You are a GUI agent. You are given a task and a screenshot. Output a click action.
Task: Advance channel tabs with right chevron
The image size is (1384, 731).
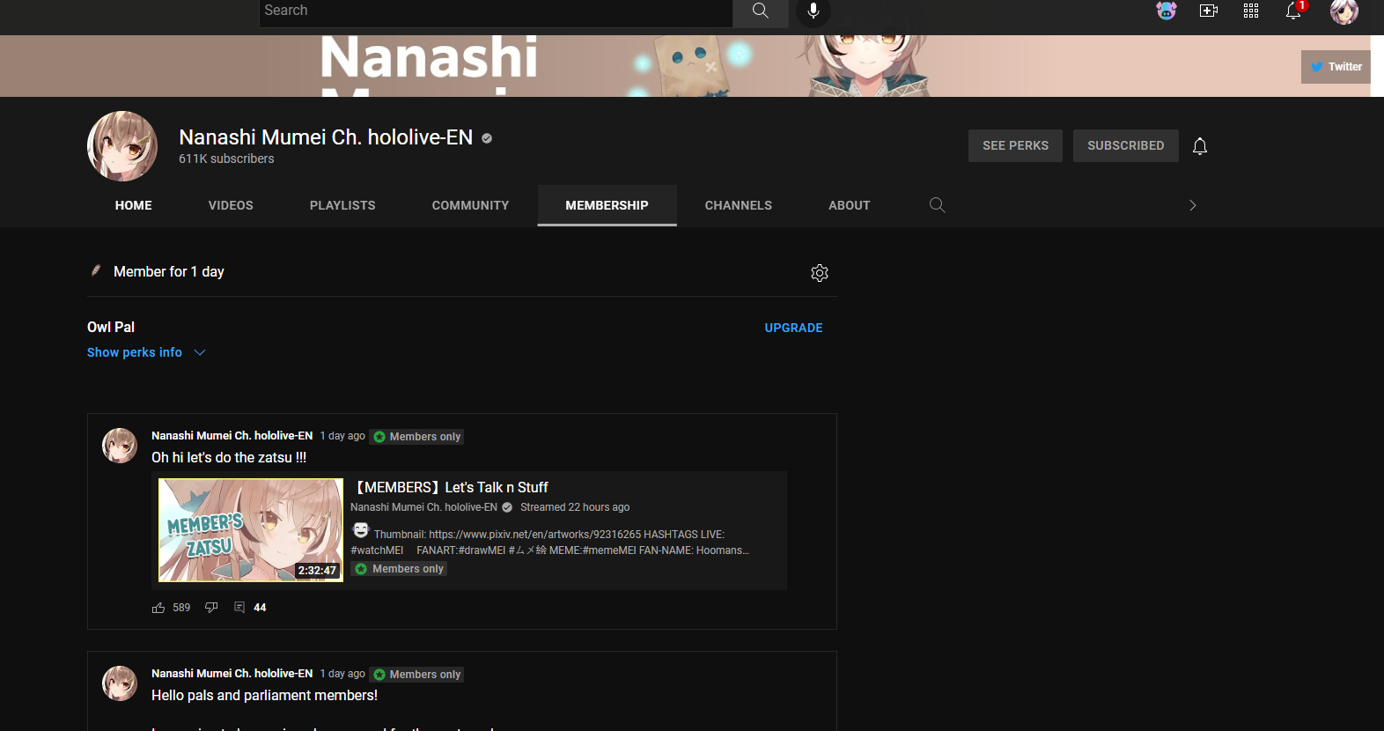(x=1193, y=205)
